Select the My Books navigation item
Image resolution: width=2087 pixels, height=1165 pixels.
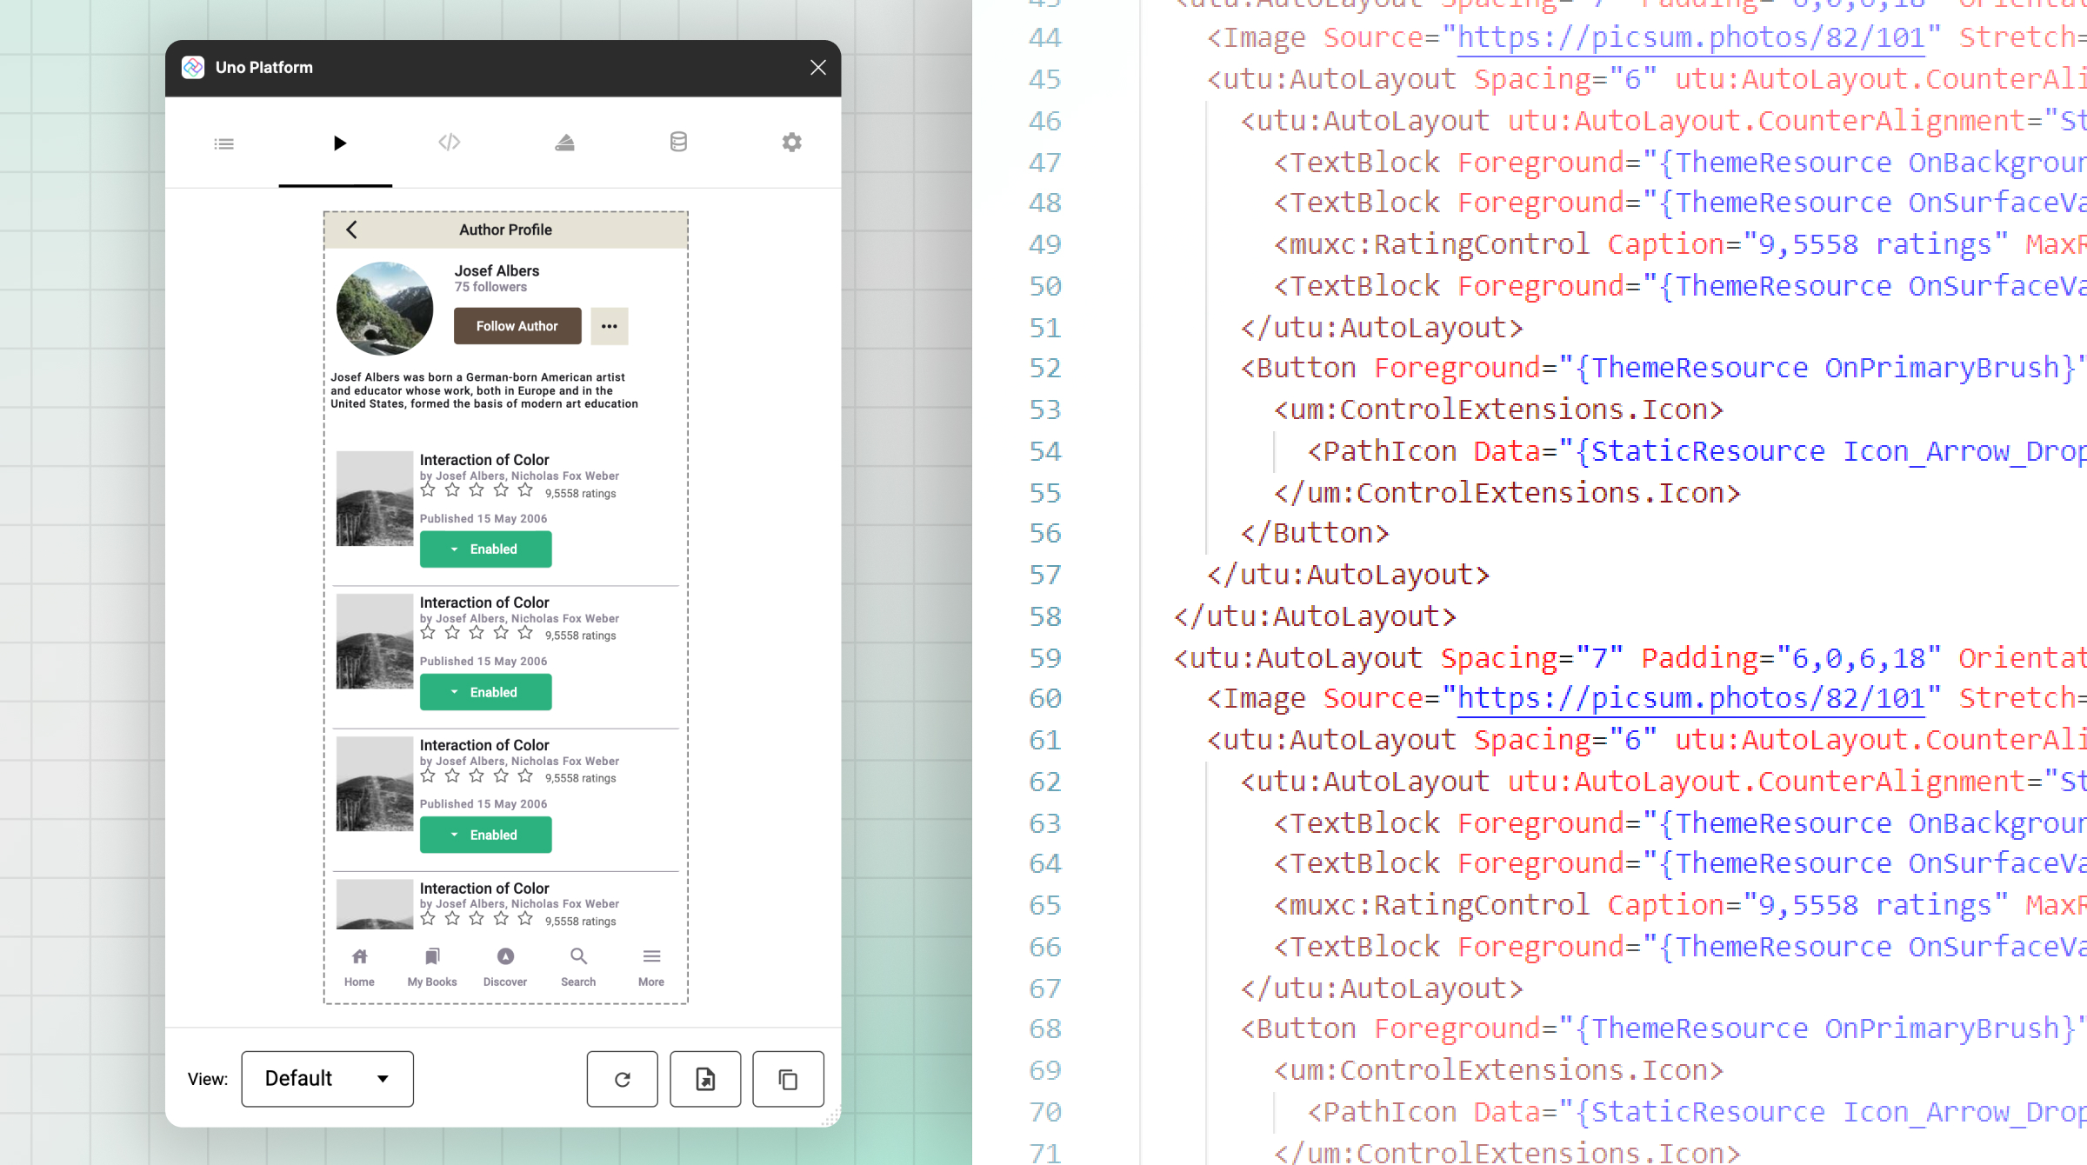pos(432,966)
